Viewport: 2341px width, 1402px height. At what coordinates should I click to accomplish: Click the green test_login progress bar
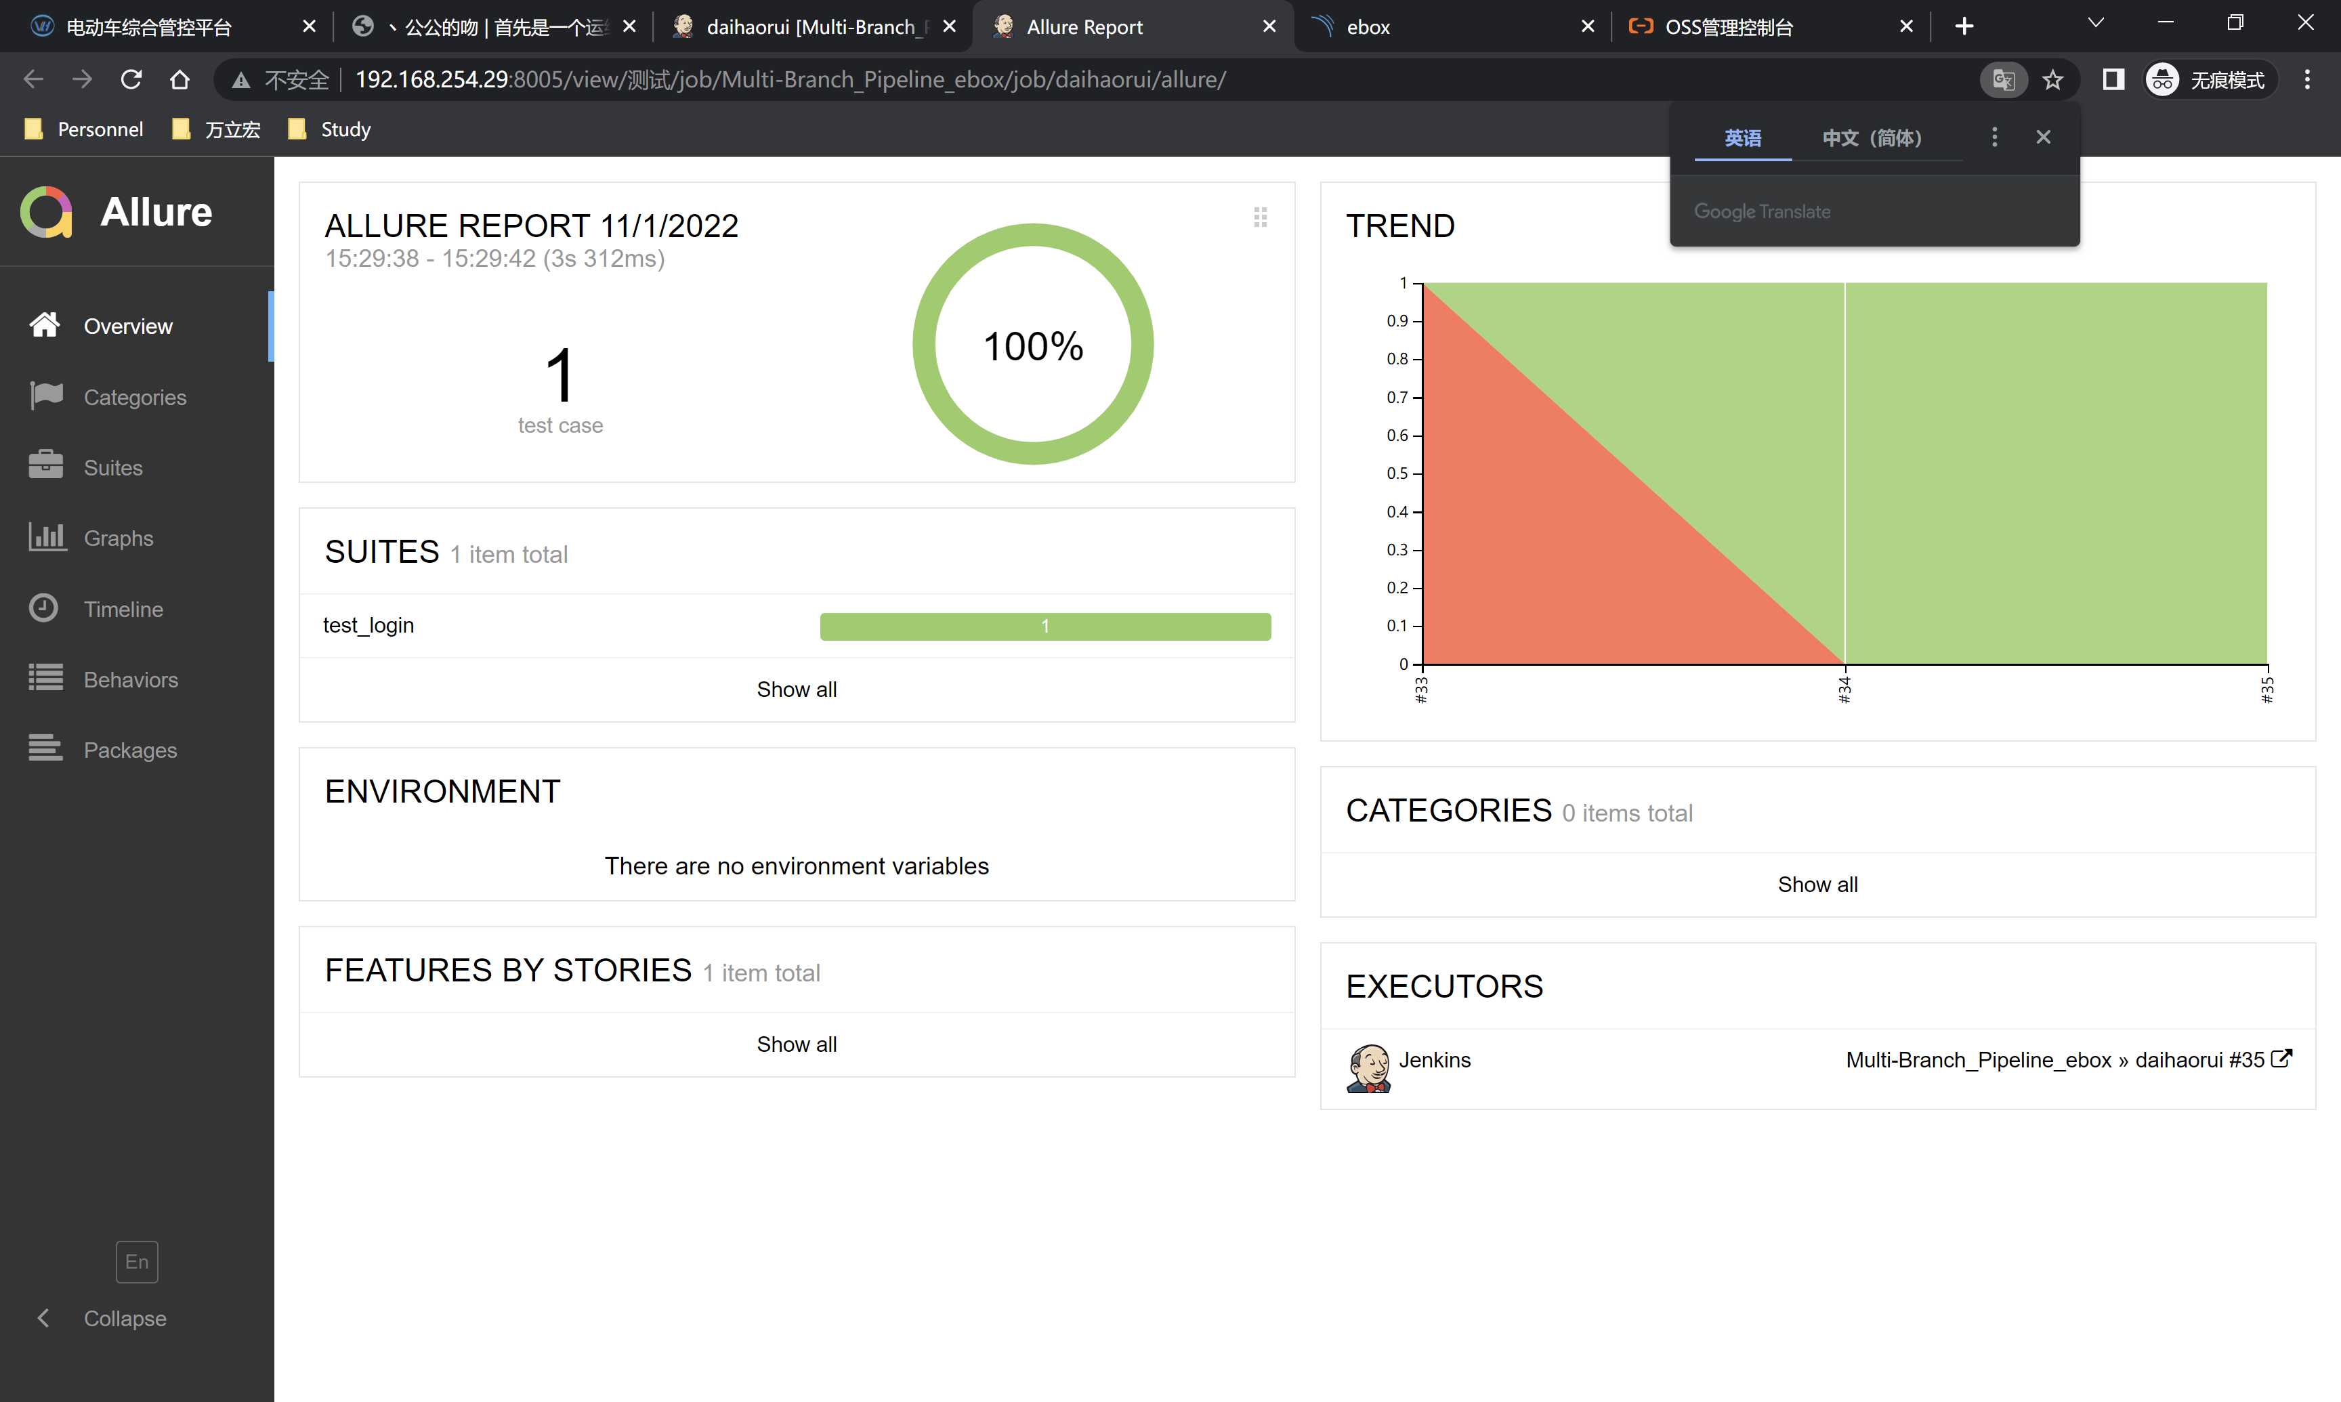click(x=1045, y=625)
